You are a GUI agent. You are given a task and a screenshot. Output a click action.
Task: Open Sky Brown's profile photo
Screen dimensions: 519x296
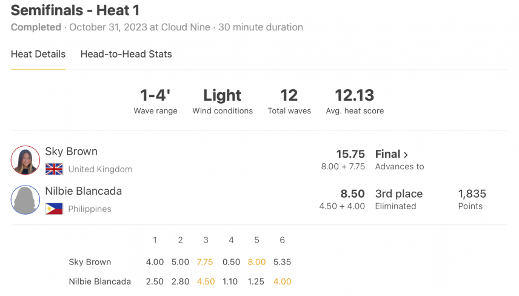25,160
